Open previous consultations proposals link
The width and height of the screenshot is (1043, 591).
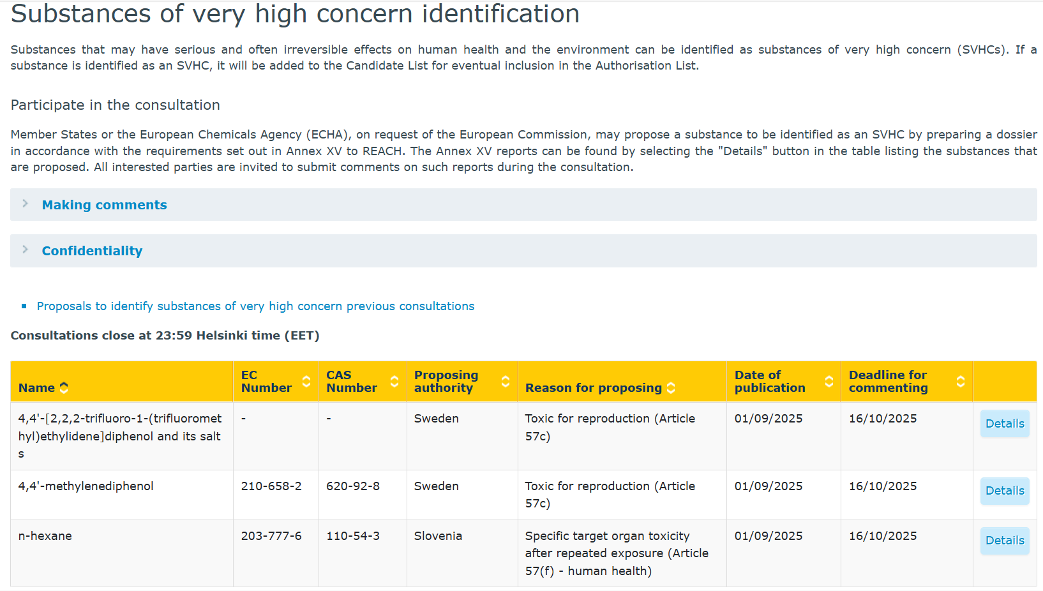[255, 306]
